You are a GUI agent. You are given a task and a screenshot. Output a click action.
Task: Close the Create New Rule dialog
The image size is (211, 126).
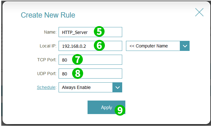tap(199, 12)
